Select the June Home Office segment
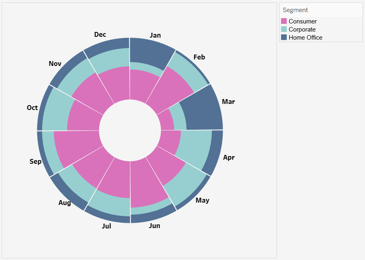The height and width of the screenshot is (260, 365). 152,214
